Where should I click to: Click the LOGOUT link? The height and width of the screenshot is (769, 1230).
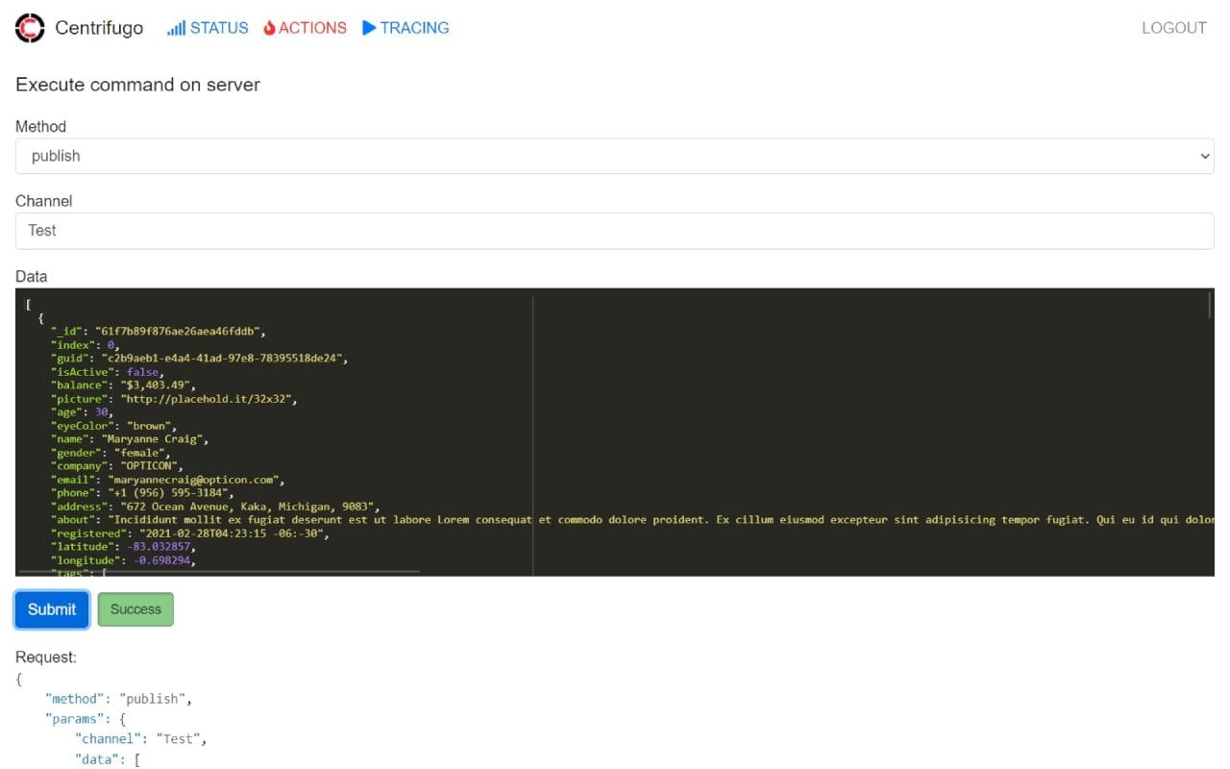pyautogui.click(x=1173, y=28)
